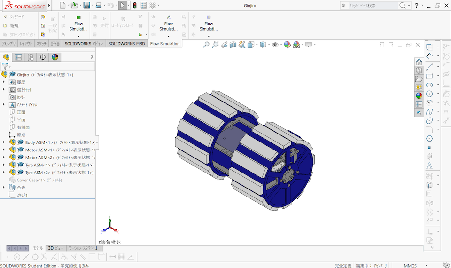Expand the 合致 mates folder
The width and height of the screenshot is (451, 268).
[4, 187]
